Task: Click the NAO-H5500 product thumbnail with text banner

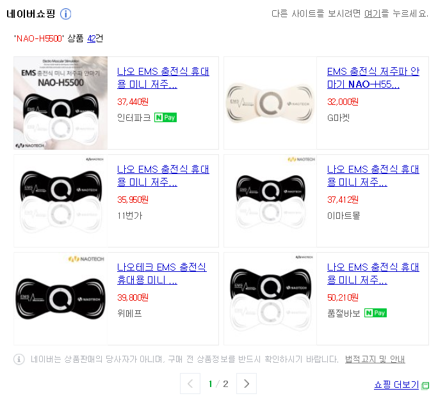Action: 61,103
